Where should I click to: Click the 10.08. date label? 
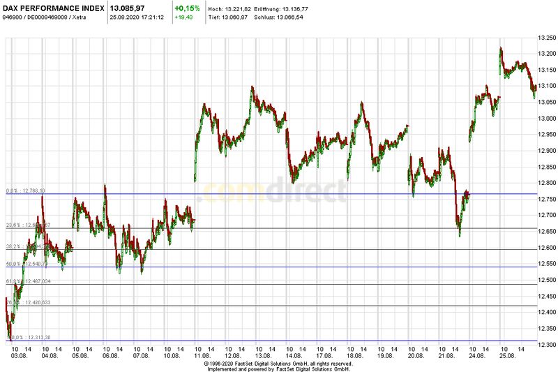click(172, 356)
